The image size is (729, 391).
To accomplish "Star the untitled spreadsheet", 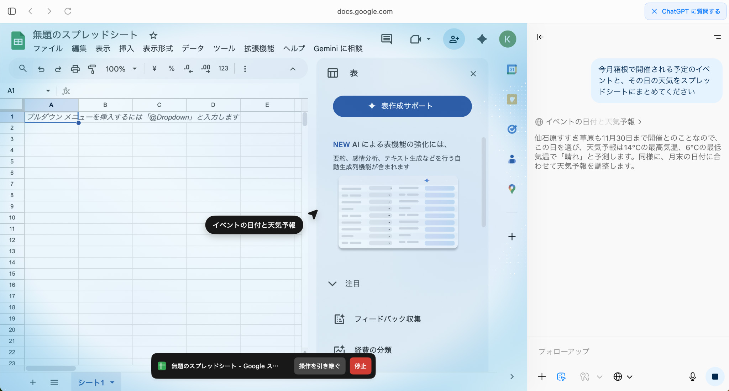I will pyautogui.click(x=153, y=35).
